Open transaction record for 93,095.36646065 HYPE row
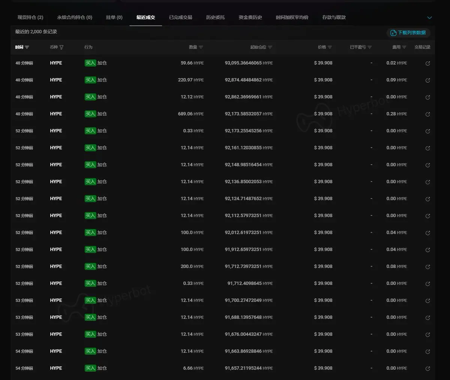Image resolution: width=450 pixels, height=380 pixels. point(427,63)
